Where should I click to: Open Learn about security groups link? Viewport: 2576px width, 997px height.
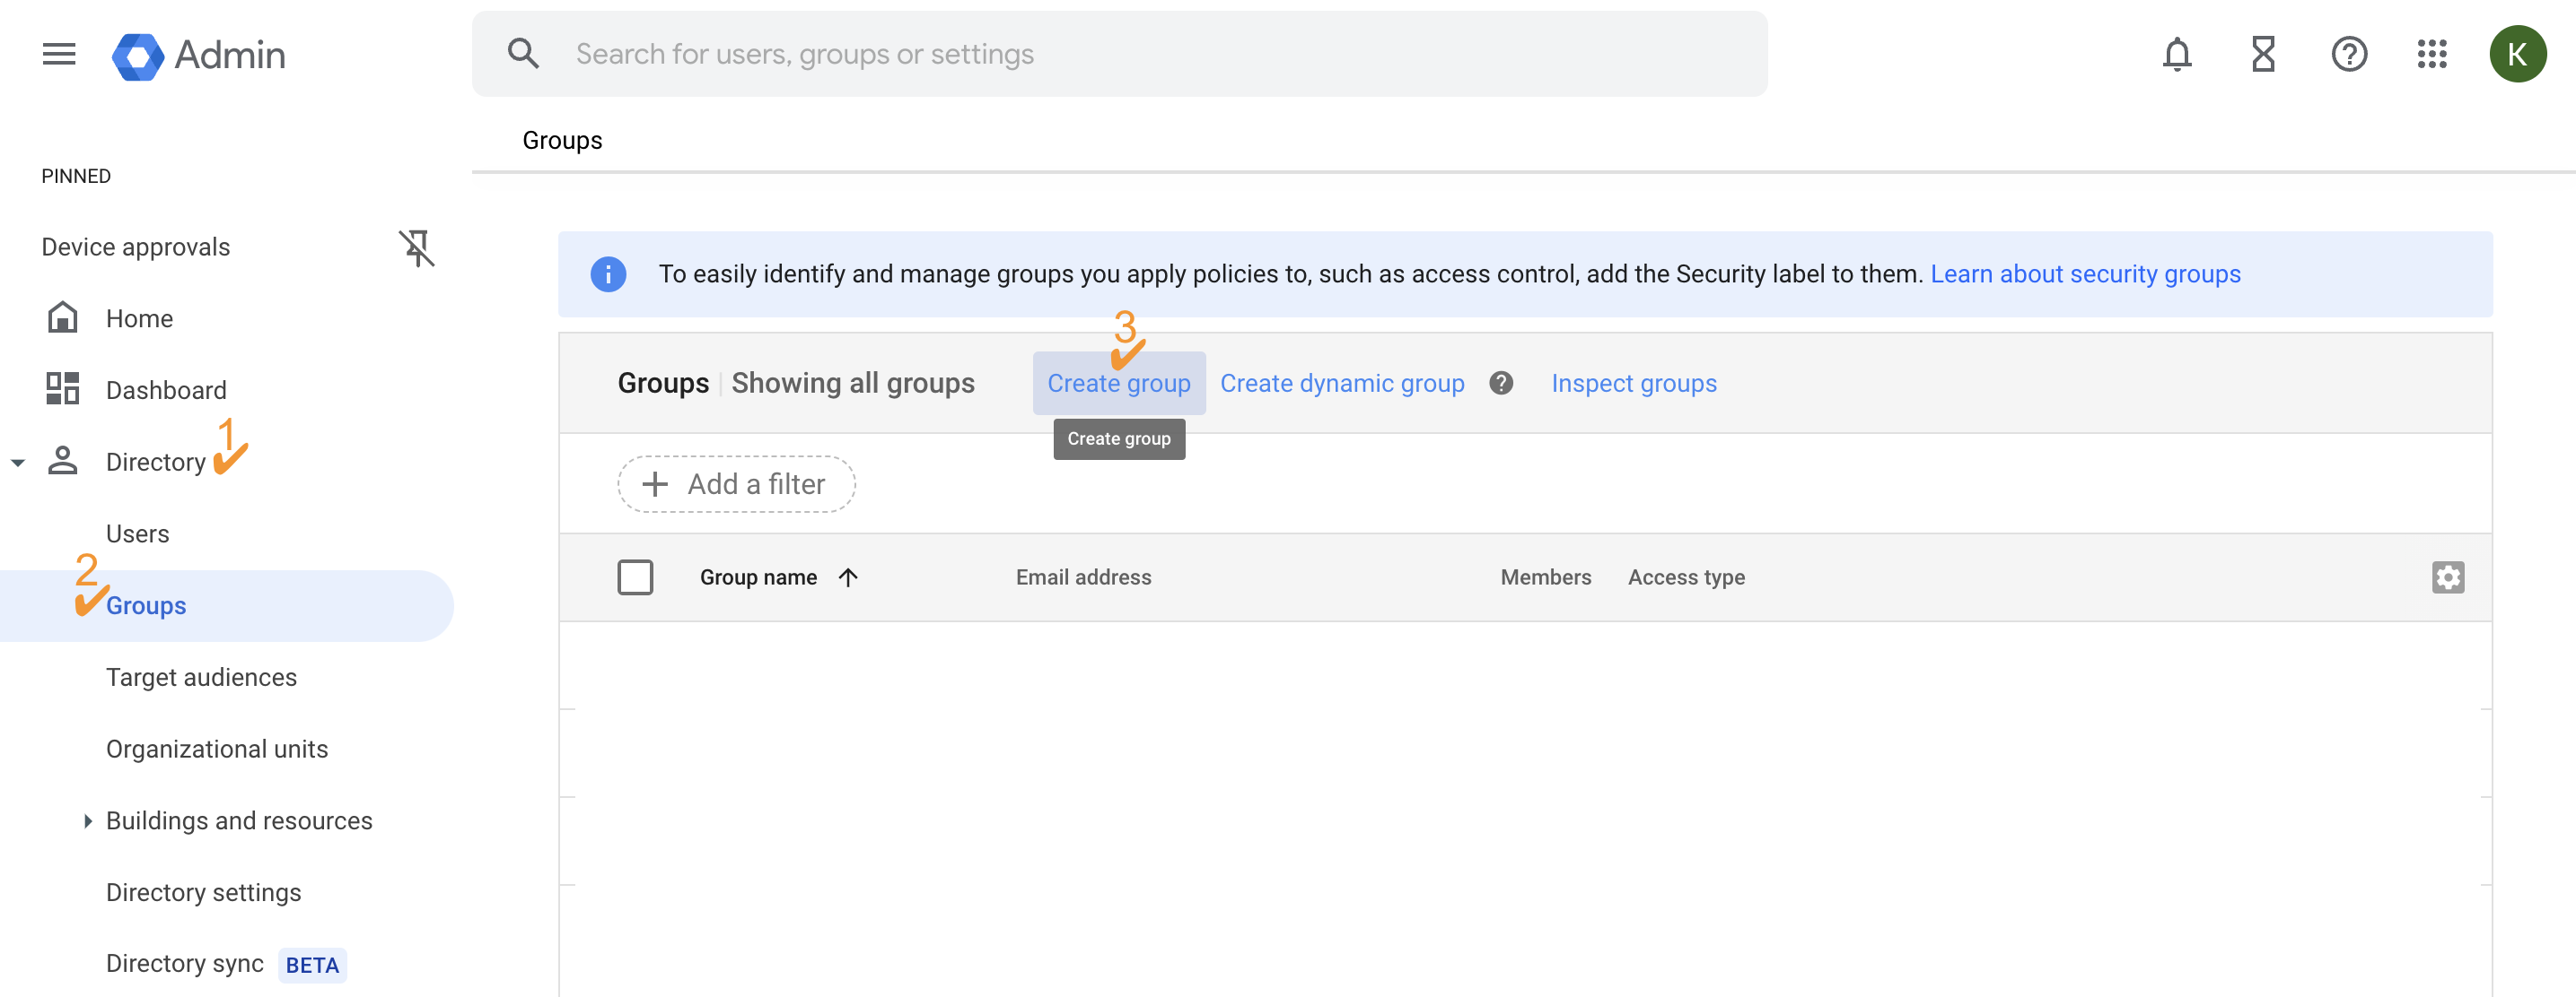tap(2086, 273)
